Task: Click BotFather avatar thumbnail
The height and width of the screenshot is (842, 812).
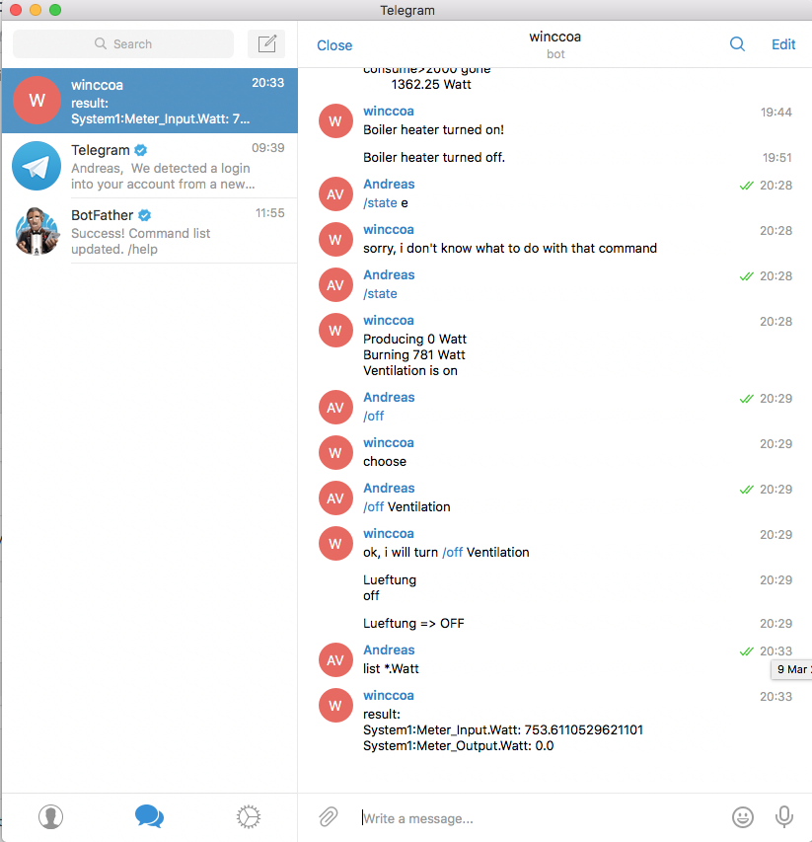Action: [x=37, y=231]
